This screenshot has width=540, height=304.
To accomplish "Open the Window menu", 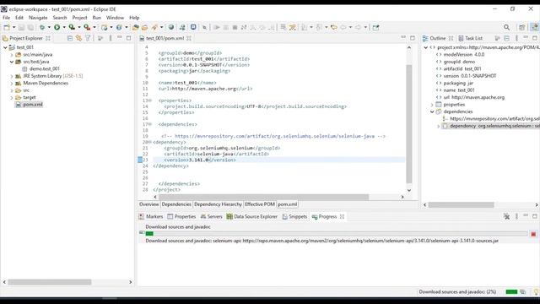I will coord(115,18).
